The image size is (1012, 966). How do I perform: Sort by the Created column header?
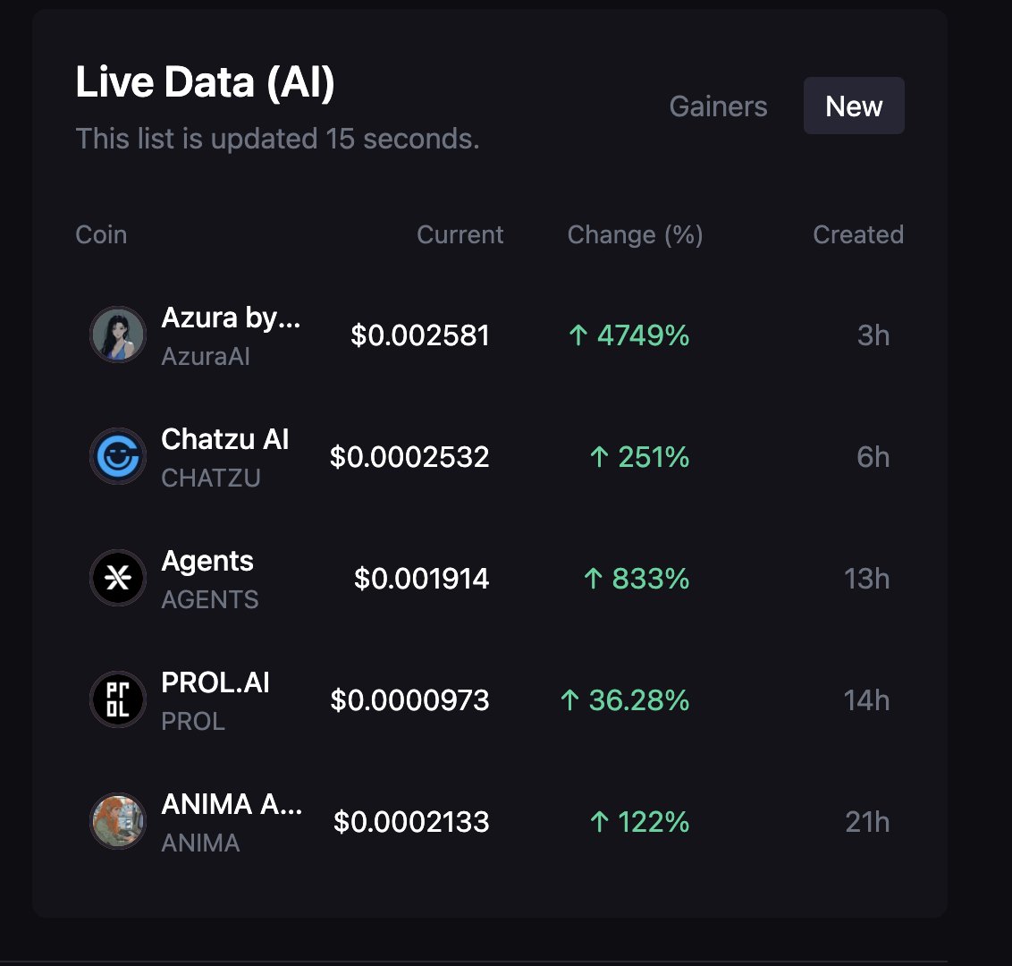[x=858, y=235]
